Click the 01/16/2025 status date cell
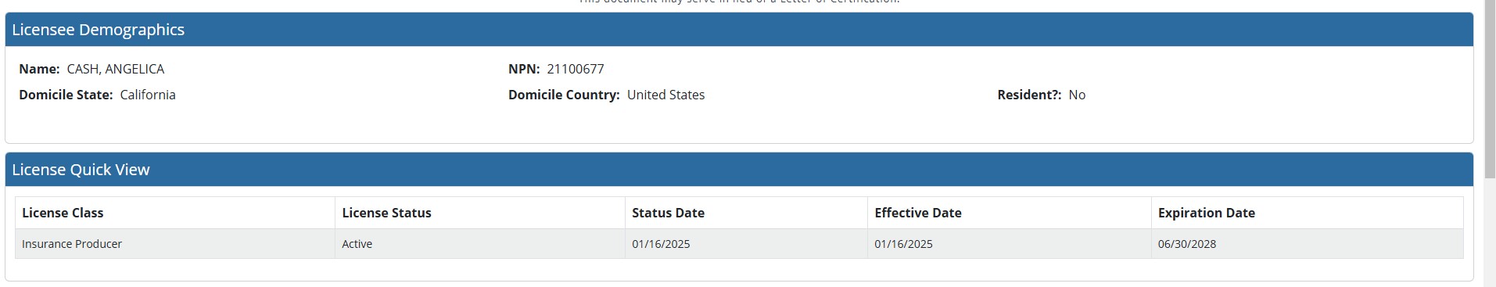 tap(746, 244)
